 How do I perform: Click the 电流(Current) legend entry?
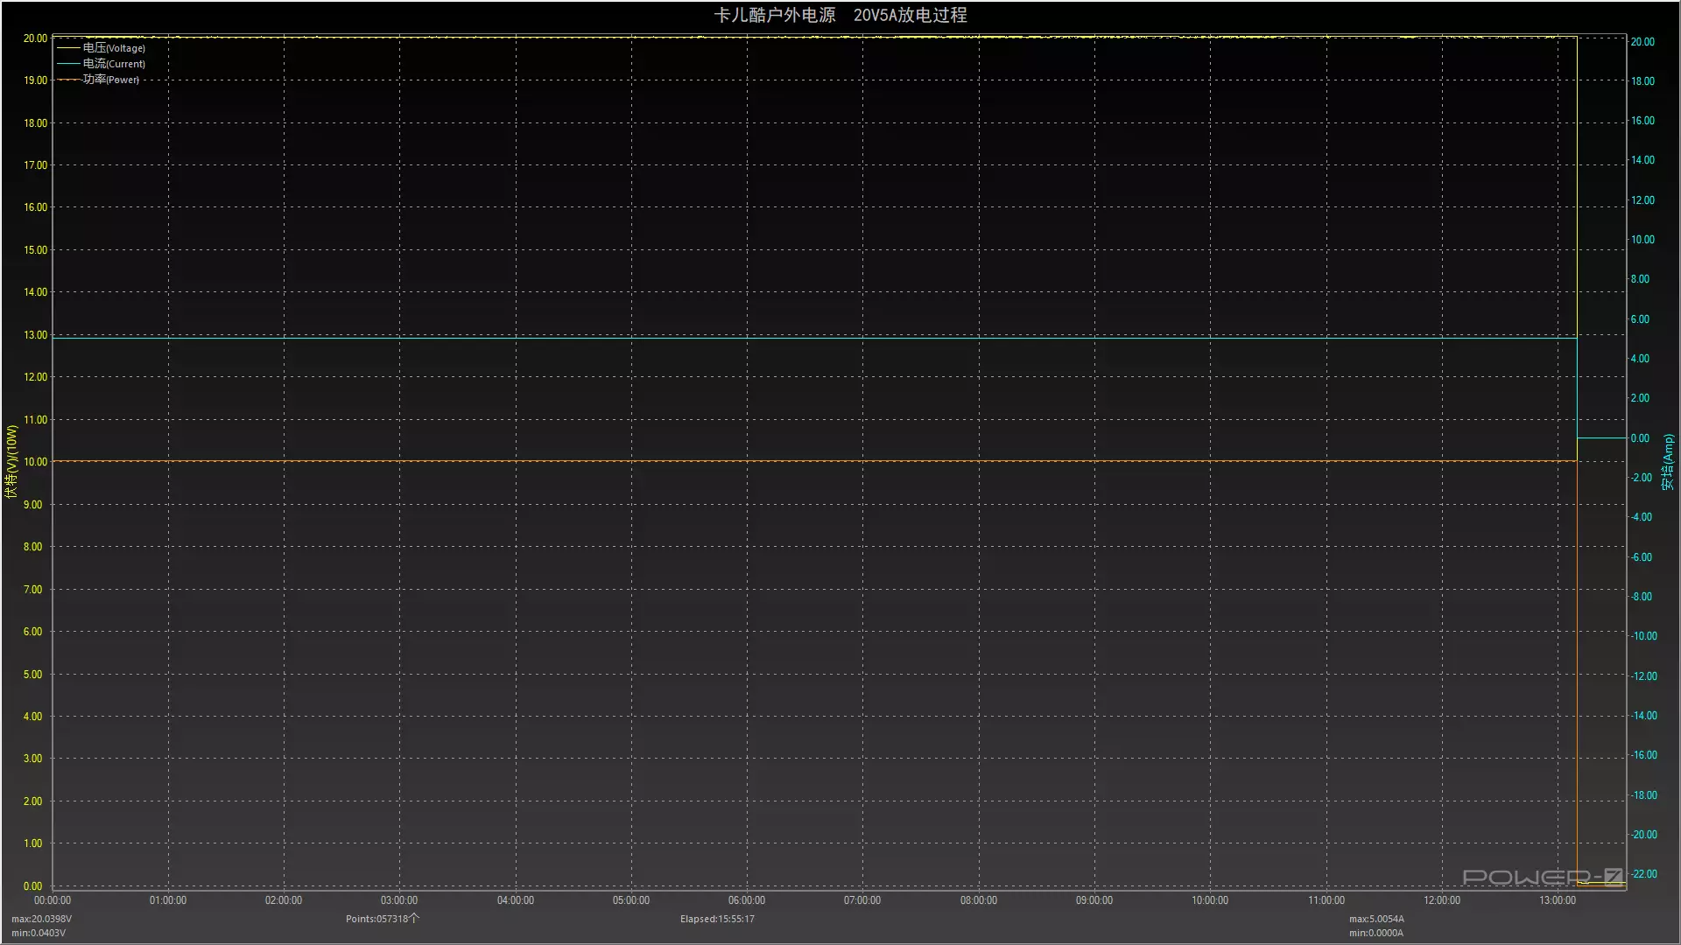coord(102,64)
